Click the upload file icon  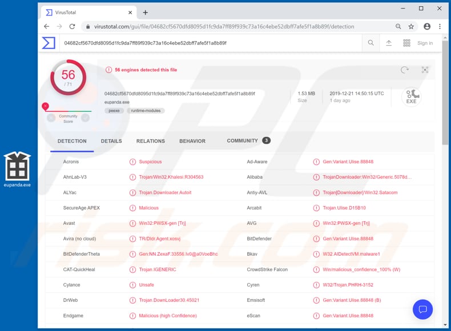[x=389, y=43]
